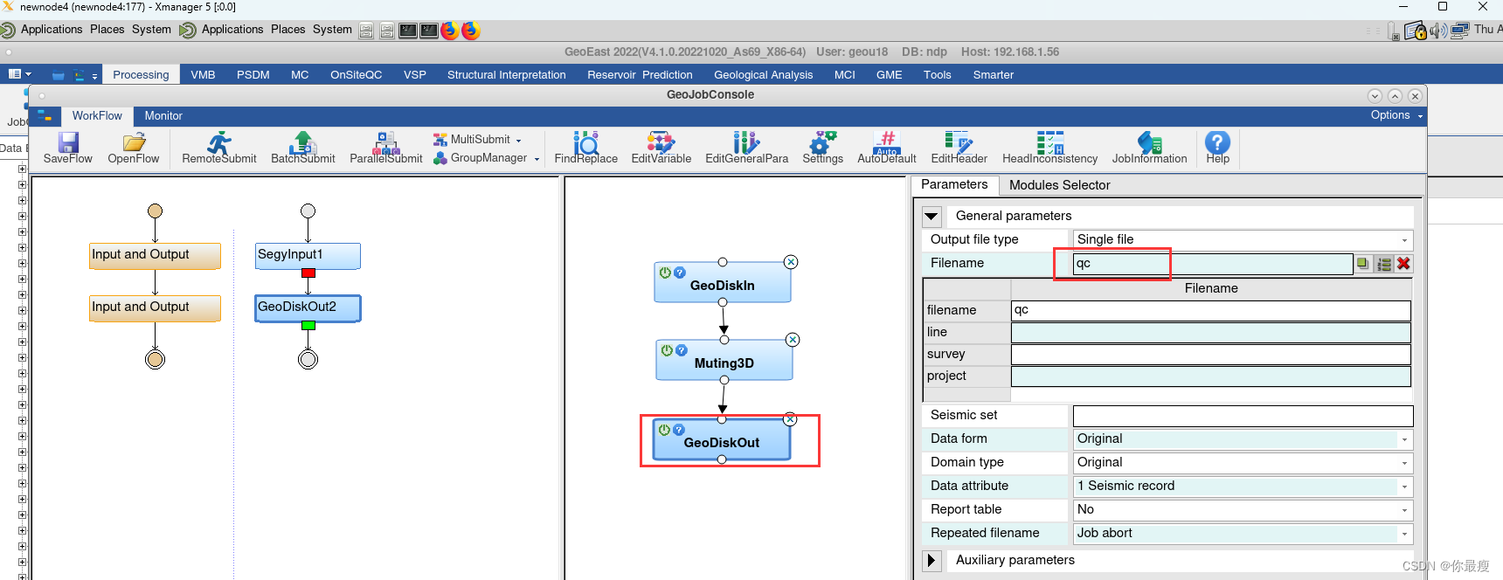Click the project field in Filename table

click(x=1211, y=376)
